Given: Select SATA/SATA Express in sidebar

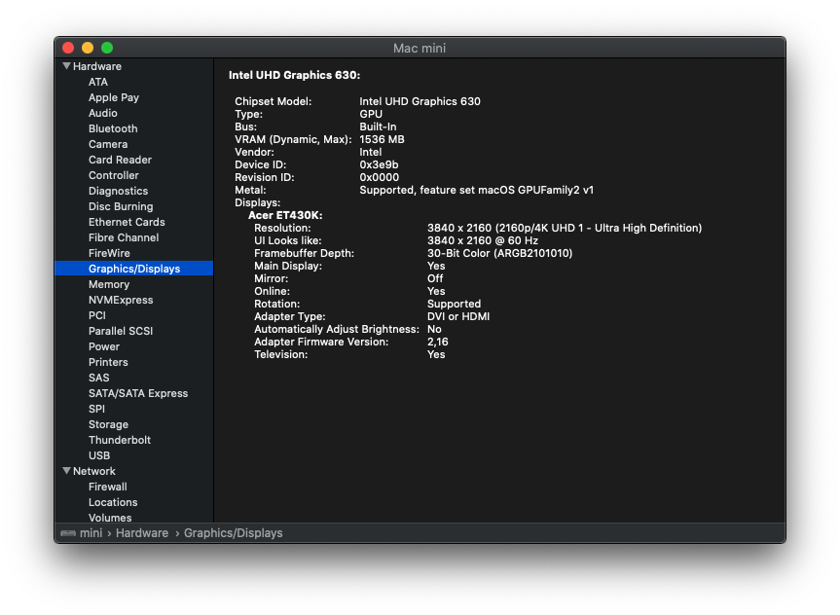Looking at the screenshot, I should click(138, 393).
